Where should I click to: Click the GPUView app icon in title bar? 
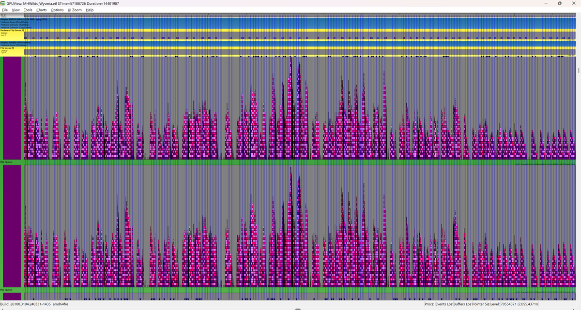click(x=3, y=3)
